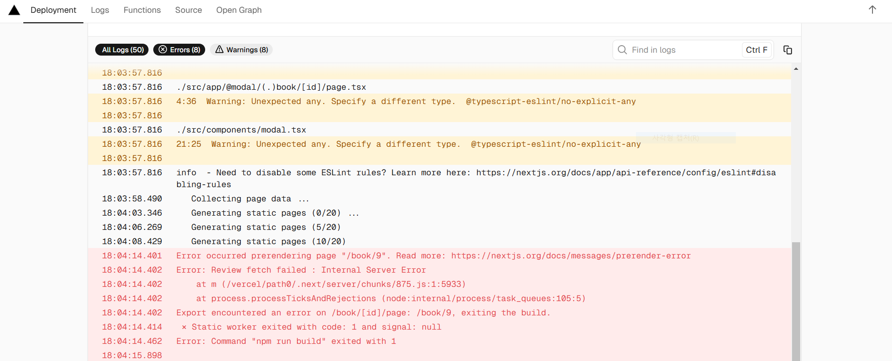
Task: Select the Static worker exited line
Action: click(x=439, y=327)
